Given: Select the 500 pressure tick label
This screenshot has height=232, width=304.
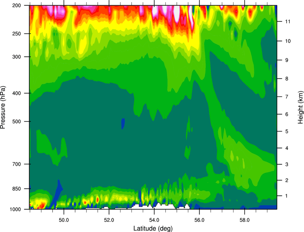Looking at the screenshot, I should [16, 121].
